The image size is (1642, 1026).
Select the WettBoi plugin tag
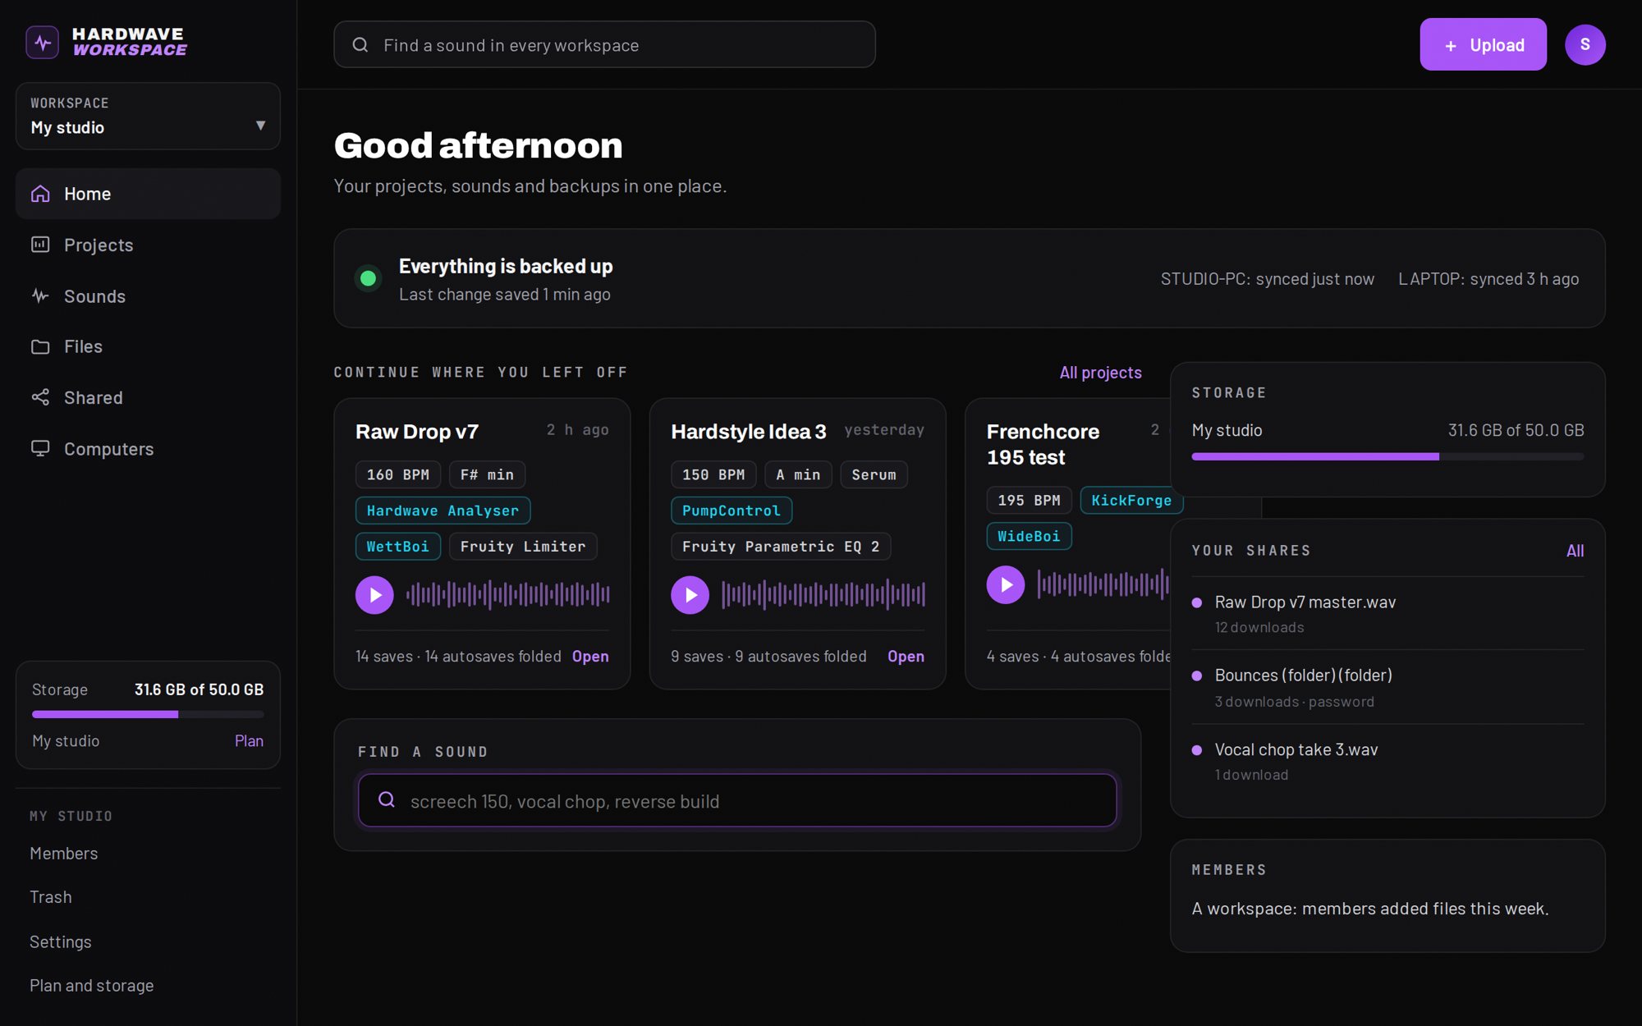[397, 546]
